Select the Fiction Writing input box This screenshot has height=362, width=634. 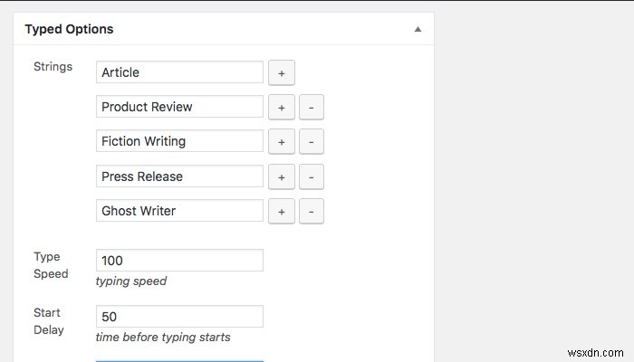click(179, 141)
